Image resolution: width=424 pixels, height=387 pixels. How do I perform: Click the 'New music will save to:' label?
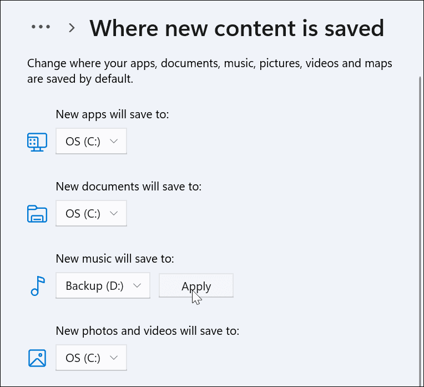115,259
